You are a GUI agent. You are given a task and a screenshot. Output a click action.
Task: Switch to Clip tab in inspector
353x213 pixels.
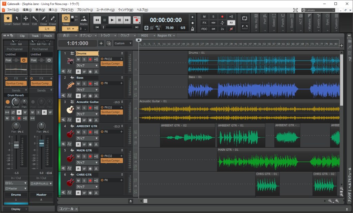(x=22, y=36)
